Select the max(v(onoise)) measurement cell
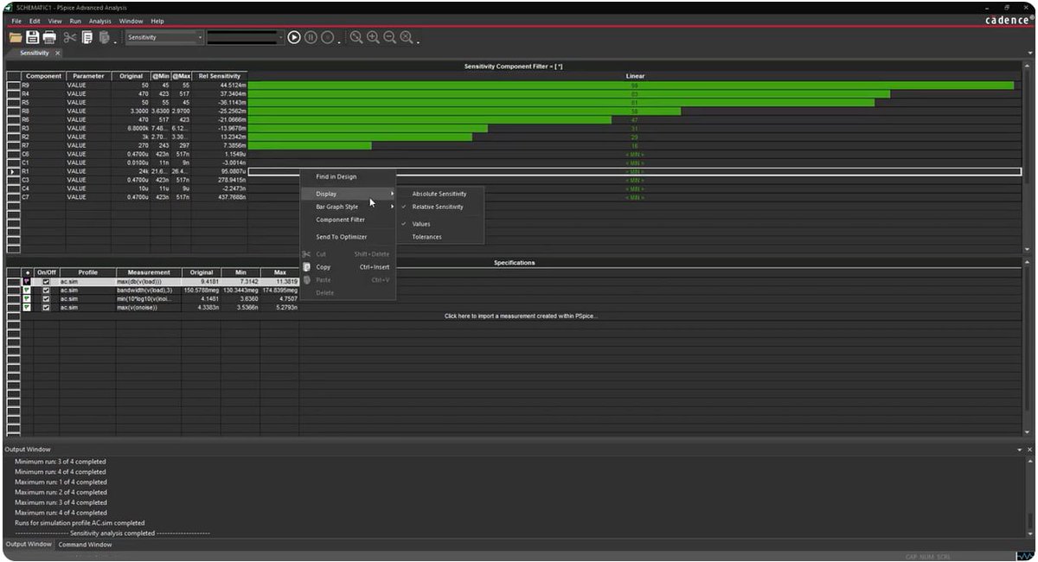This screenshot has width=1038, height=562. click(149, 308)
